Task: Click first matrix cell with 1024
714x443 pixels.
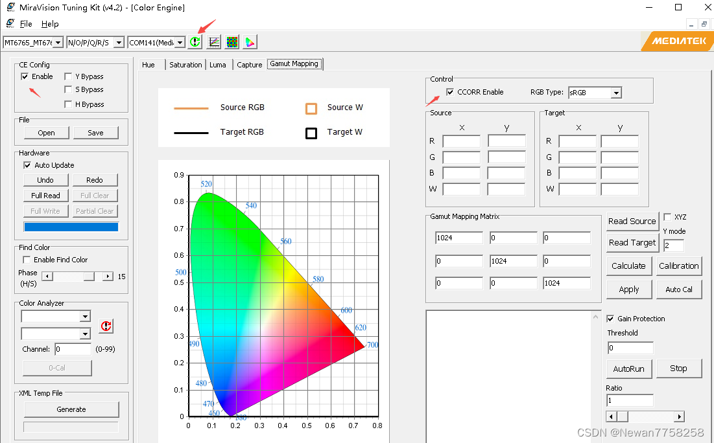Action: click(459, 238)
